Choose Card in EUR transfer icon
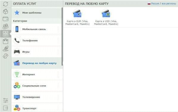The width and height of the screenshot is (178, 112). pyautogui.click(x=77, y=14)
